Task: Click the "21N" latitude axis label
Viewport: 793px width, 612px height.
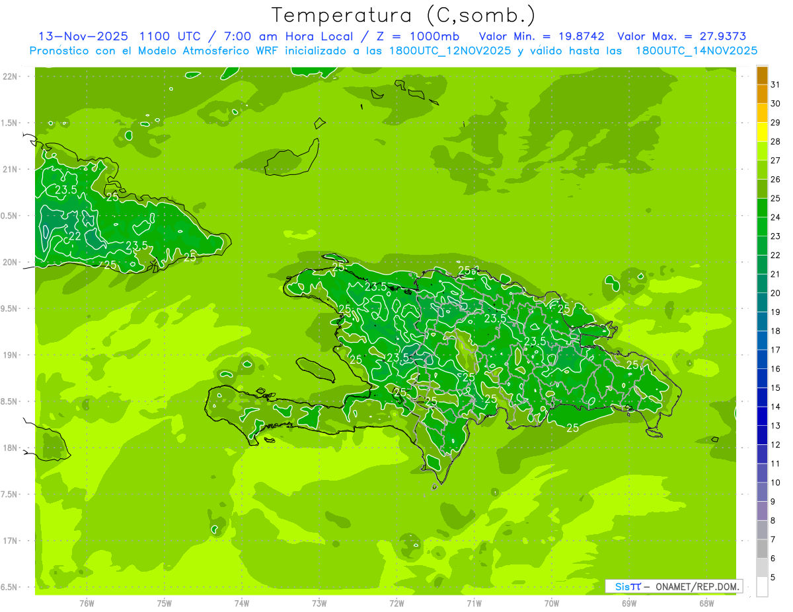Action: (x=11, y=170)
